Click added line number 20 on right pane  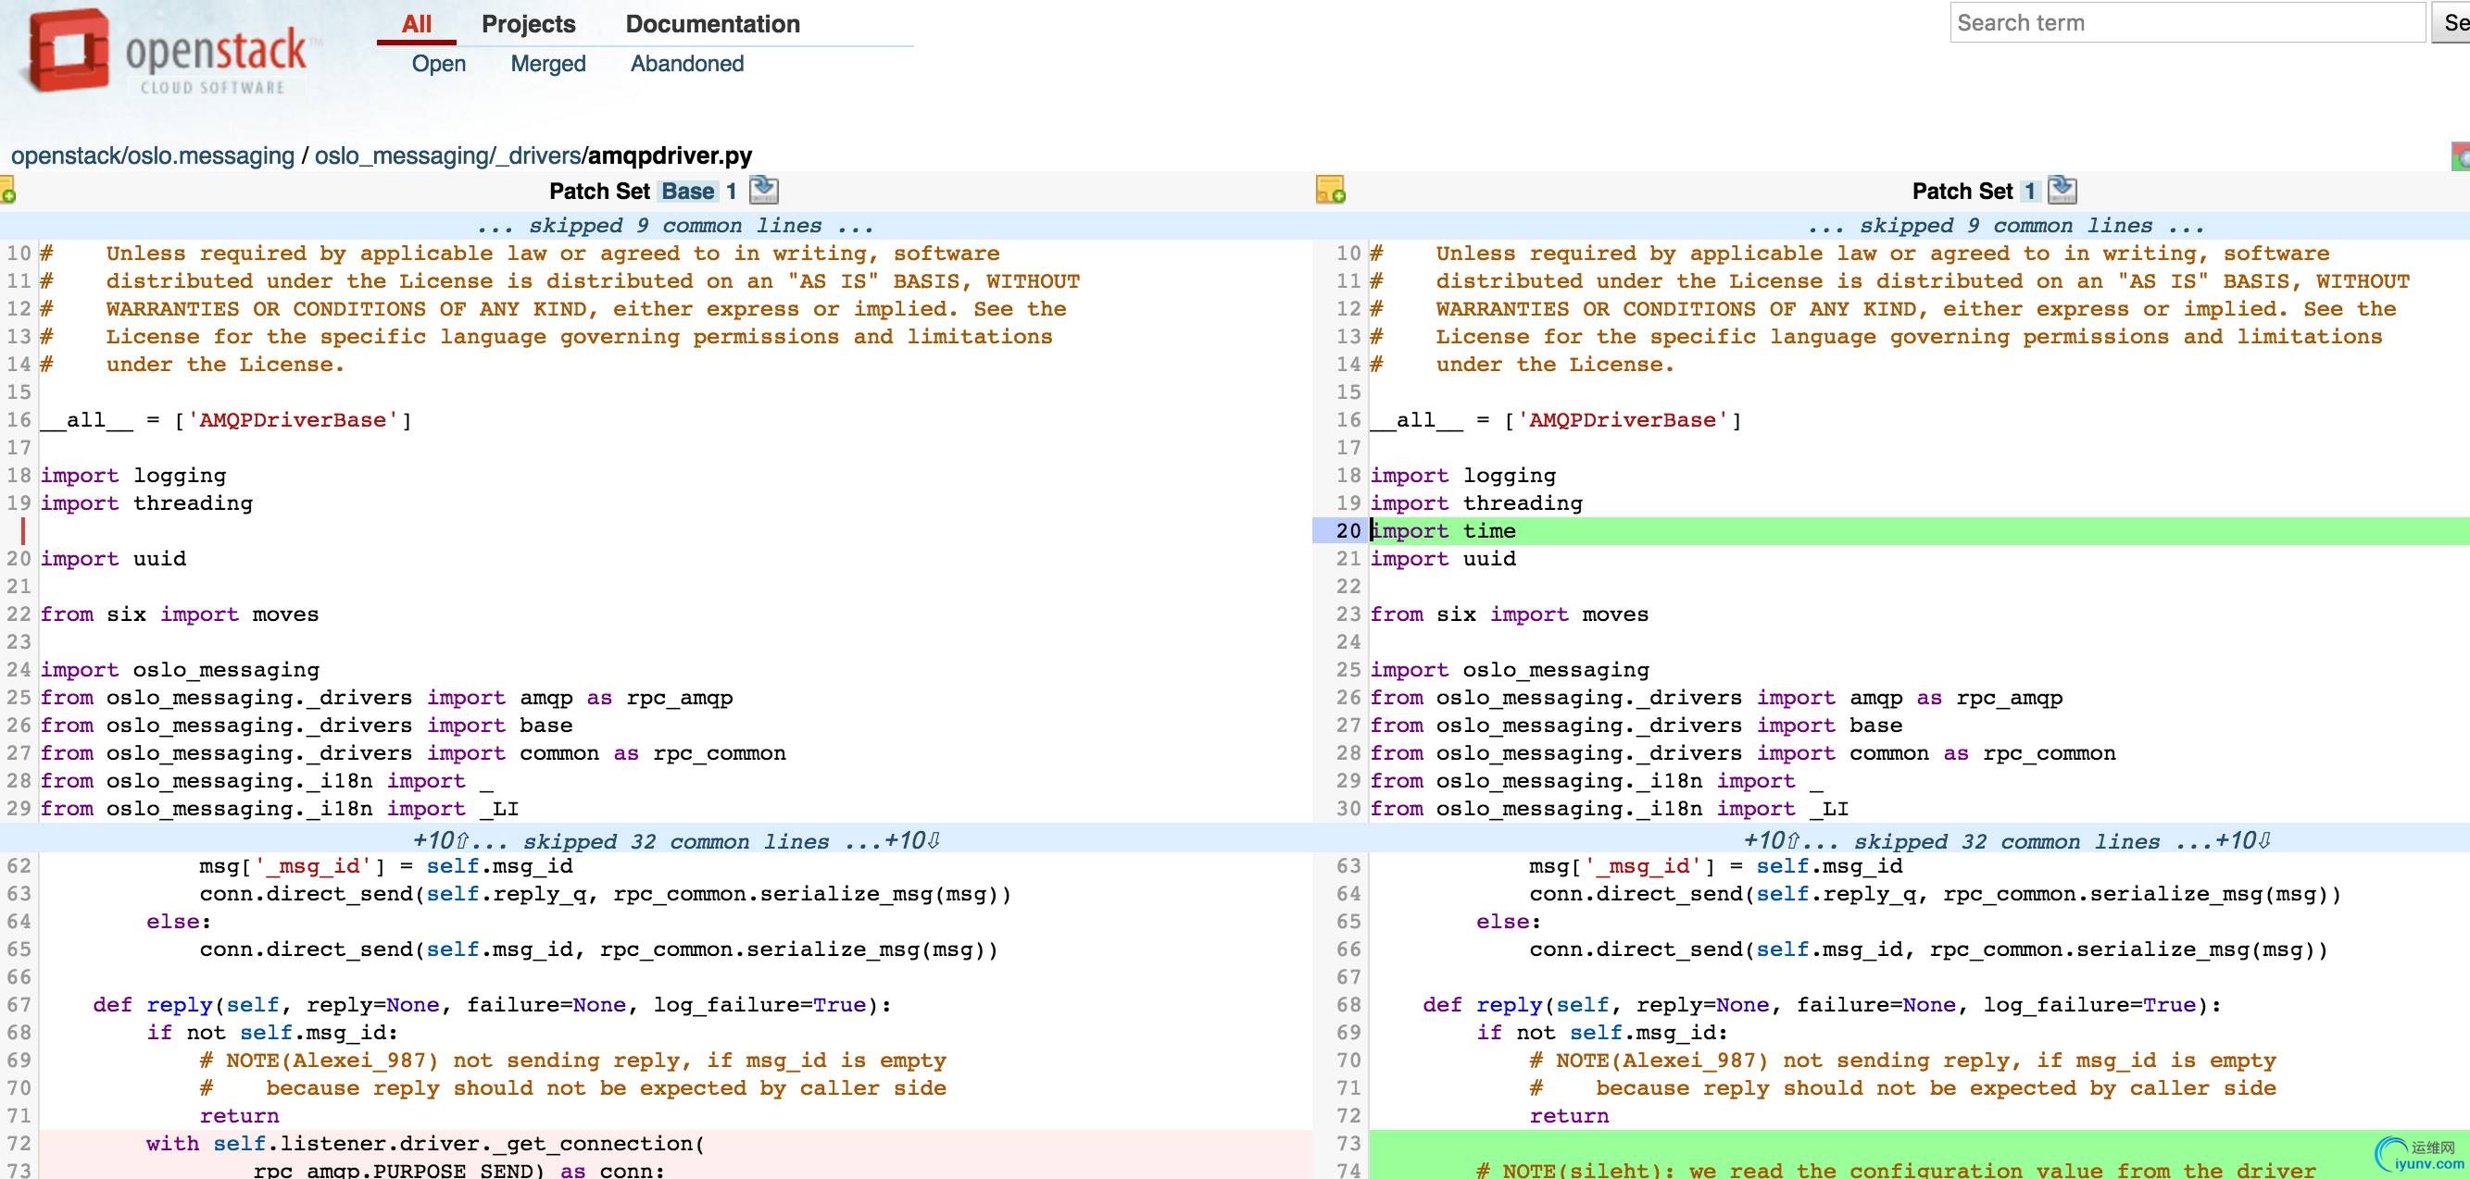(x=1348, y=530)
